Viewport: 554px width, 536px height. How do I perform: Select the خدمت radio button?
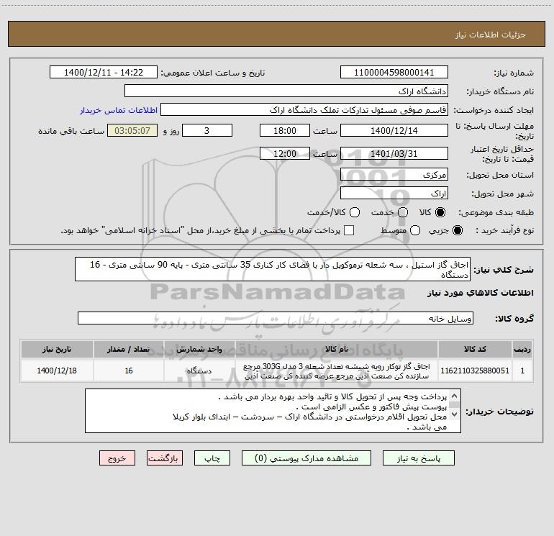[x=403, y=212]
